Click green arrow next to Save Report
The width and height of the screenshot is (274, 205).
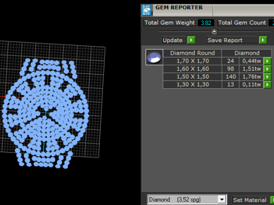263,40
